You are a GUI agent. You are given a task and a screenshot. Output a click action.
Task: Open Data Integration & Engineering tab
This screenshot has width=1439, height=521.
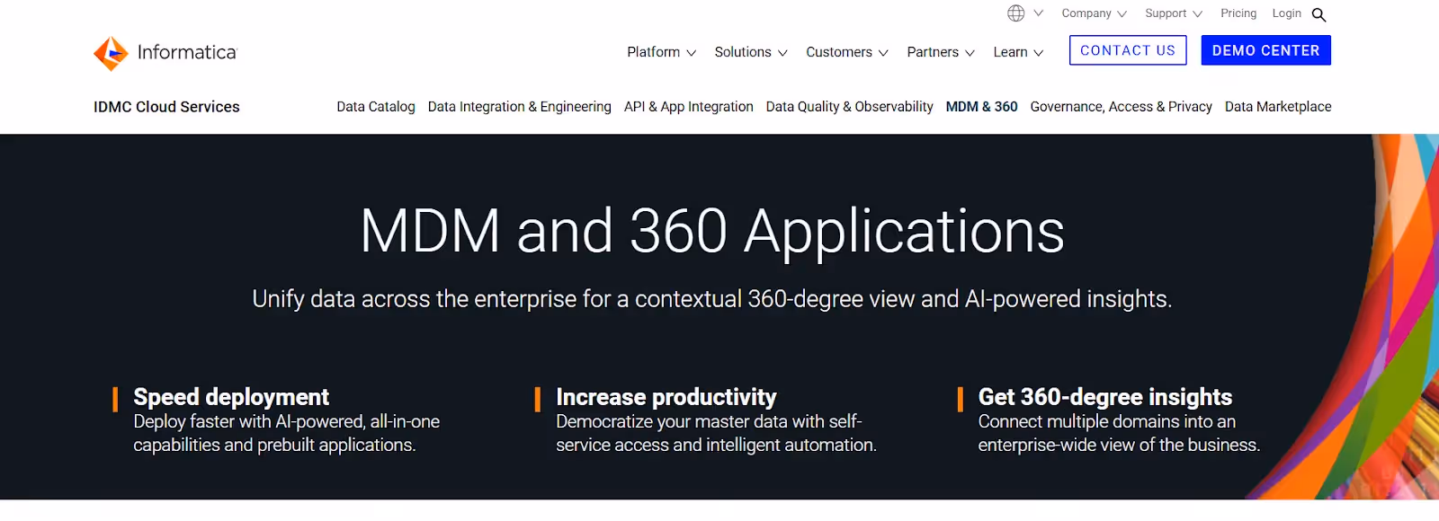pos(519,107)
